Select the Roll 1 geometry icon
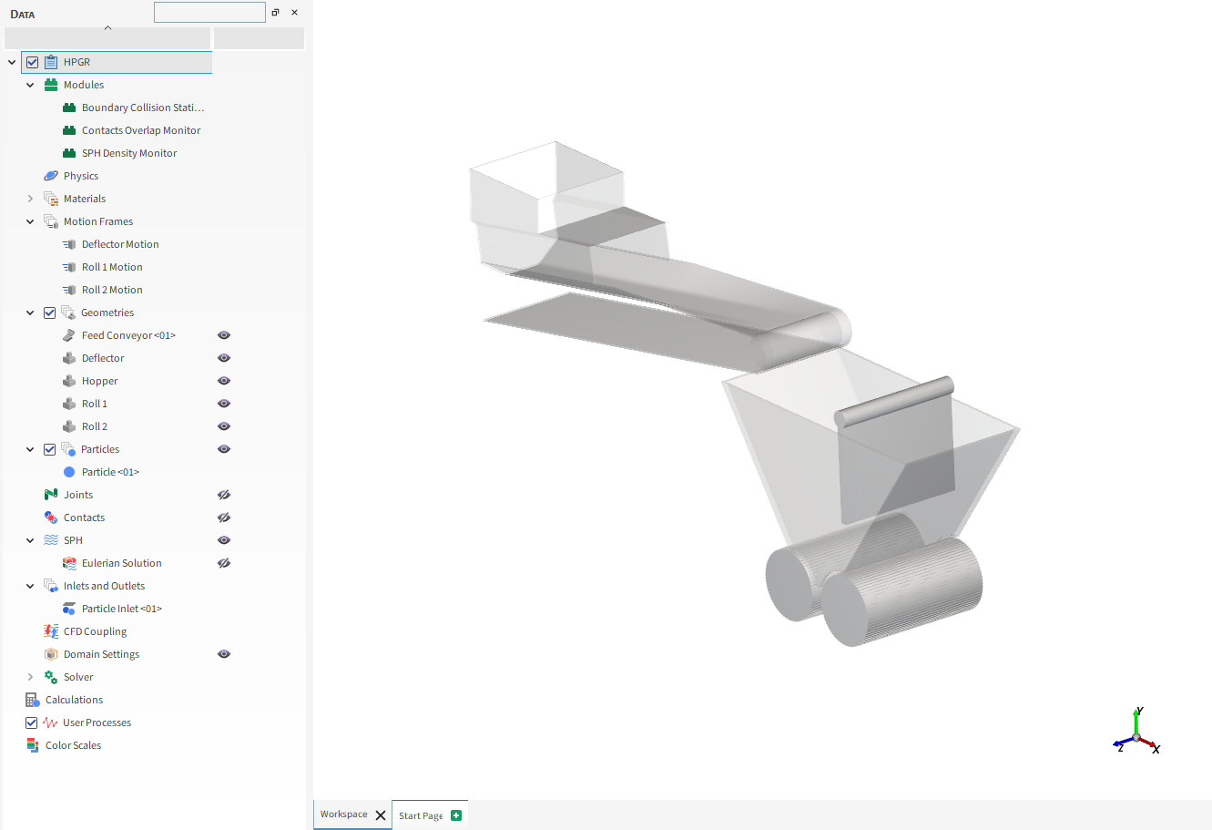This screenshot has height=830, width=1212. [x=69, y=404]
